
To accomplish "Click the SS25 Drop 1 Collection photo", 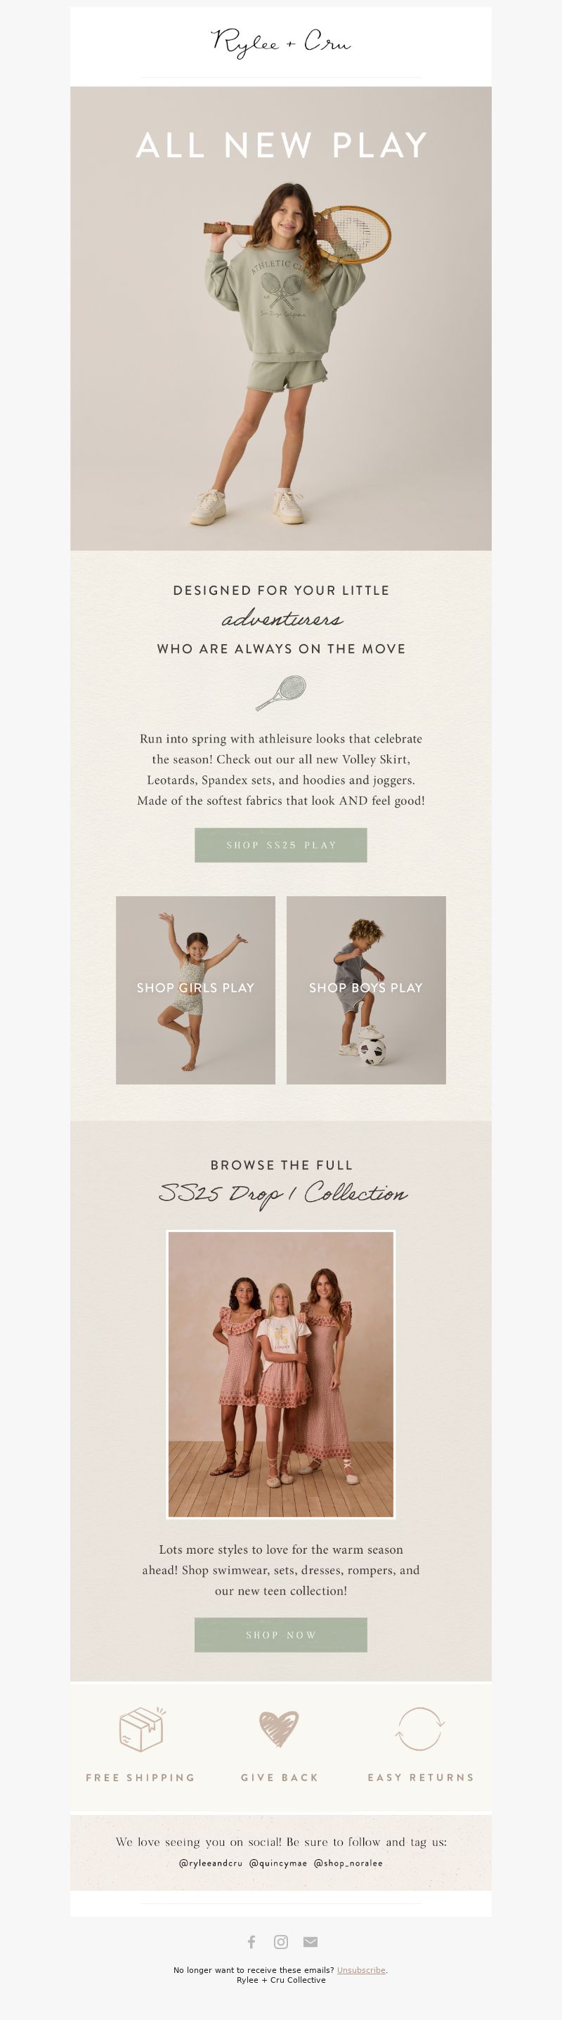I will (280, 1375).
